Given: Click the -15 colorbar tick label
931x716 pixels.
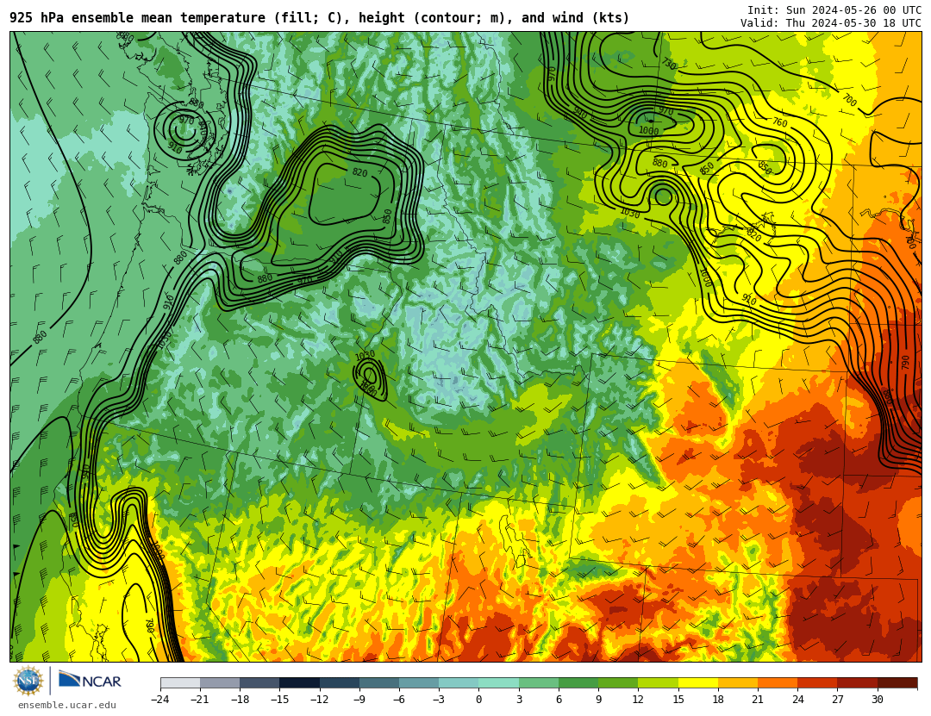Looking at the screenshot, I should pyautogui.click(x=279, y=700).
